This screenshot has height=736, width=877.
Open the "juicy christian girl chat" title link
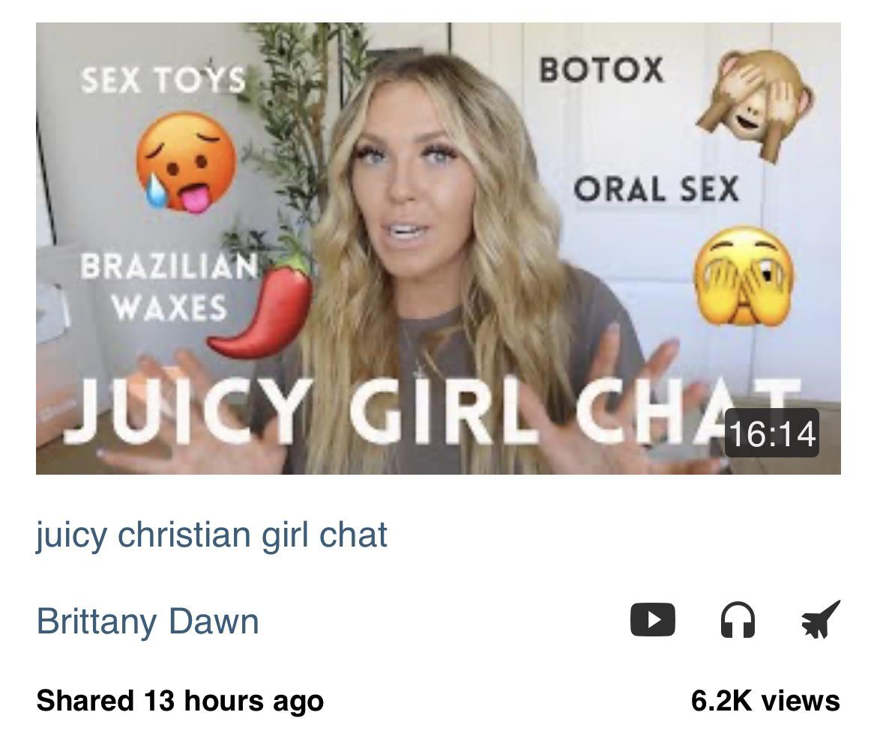[x=211, y=535]
